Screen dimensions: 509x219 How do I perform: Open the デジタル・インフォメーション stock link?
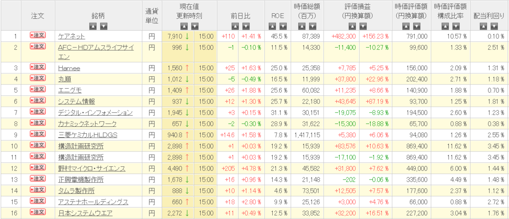95,112
